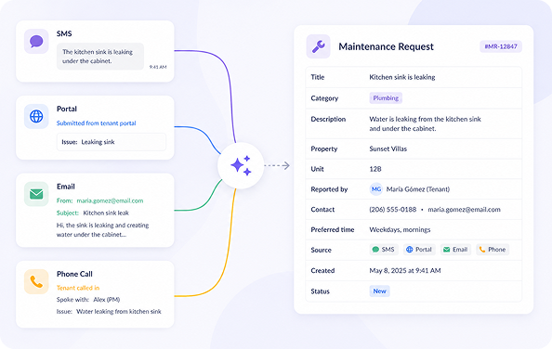Click the reporter name 'María Gómez (Tenant)'
The height and width of the screenshot is (349, 552).
tap(418, 189)
